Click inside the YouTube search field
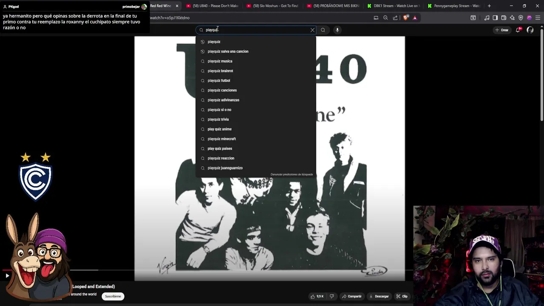This screenshot has width=544, height=306. (256, 30)
